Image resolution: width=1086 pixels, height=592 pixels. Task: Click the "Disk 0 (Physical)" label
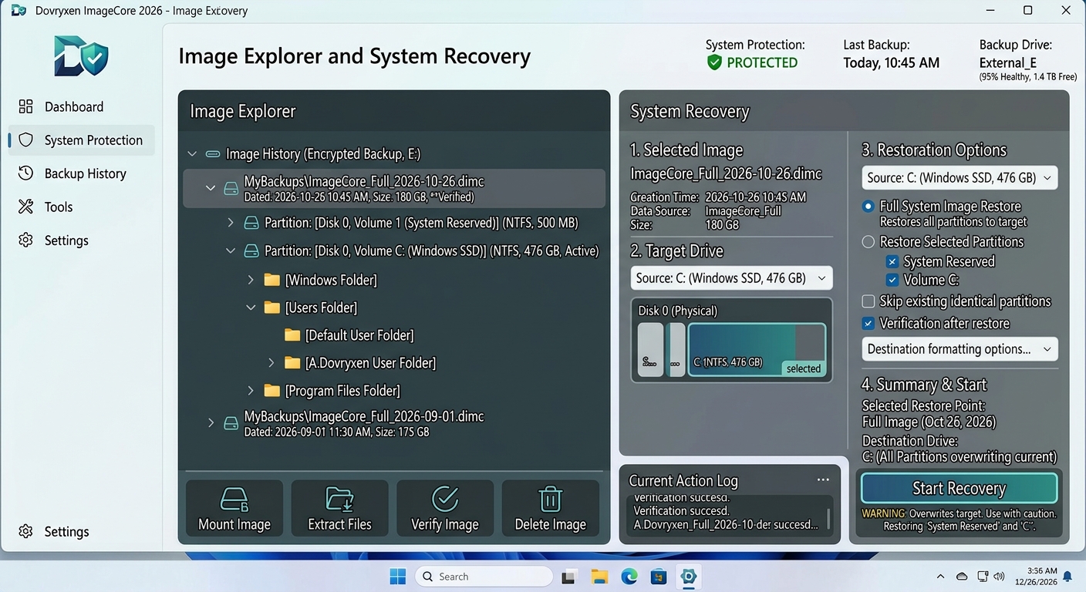(678, 311)
